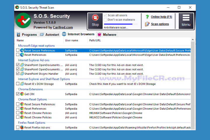The height and width of the screenshot is (140, 210).
Task: Check the HKLM32 Reset Chrome Policies checkbox
Action: [18, 117]
